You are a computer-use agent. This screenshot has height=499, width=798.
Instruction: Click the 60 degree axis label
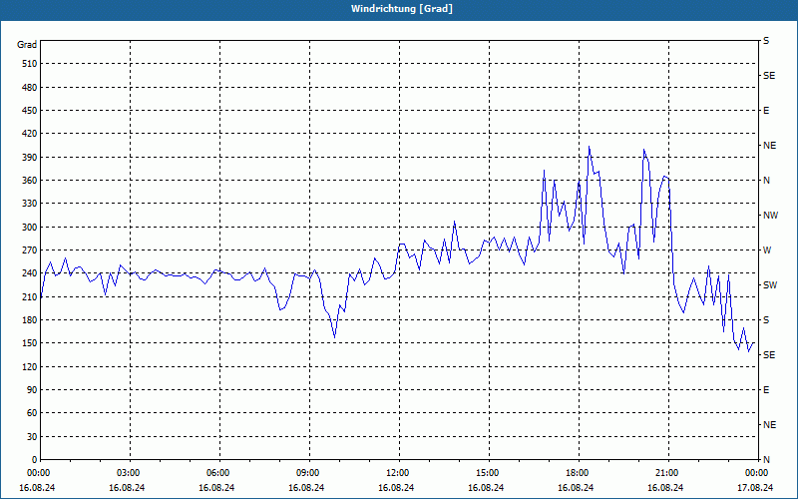pyautogui.click(x=32, y=413)
